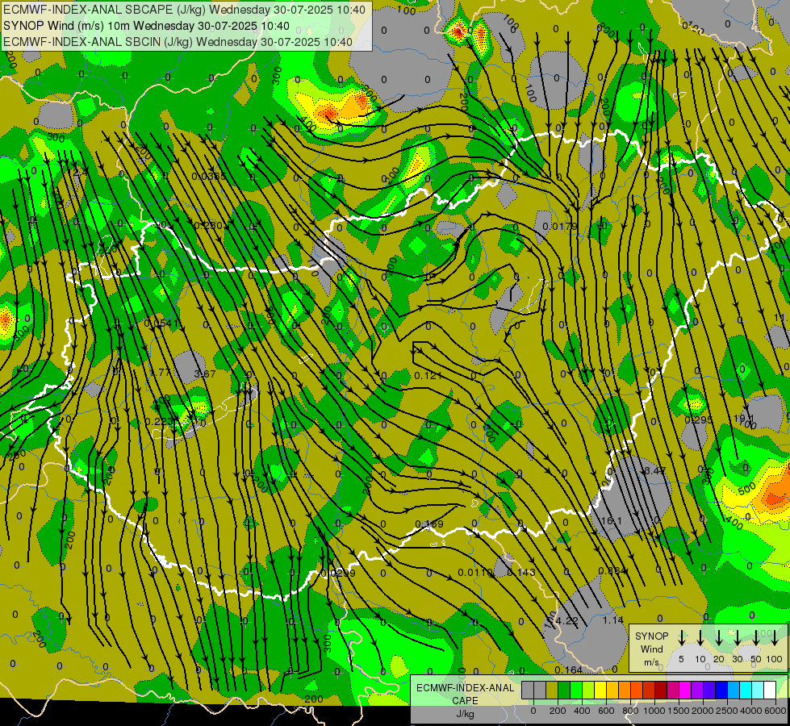Click the map value '0.0541'
Screen dimensions: 790x726
[x=161, y=323]
